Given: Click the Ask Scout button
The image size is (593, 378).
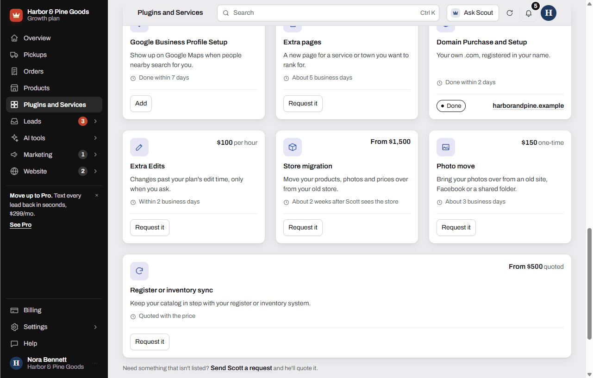Looking at the screenshot, I should tap(473, 13).
